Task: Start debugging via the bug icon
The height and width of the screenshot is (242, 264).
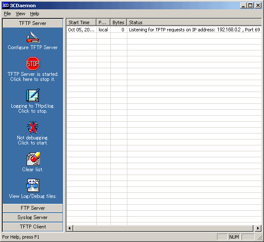Action: (33, 127)
